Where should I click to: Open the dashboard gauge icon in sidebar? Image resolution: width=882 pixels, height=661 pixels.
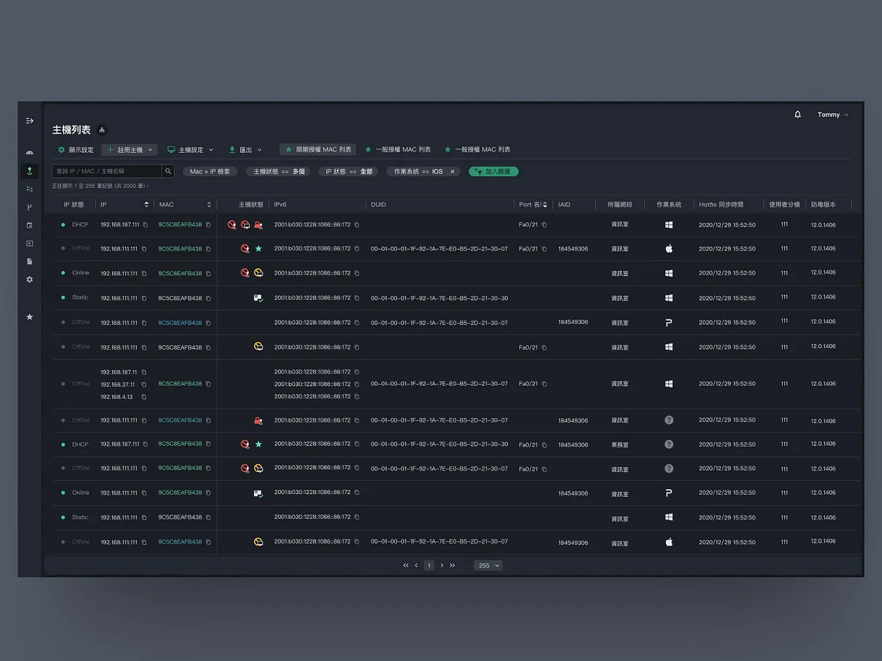tap(30, 153)
